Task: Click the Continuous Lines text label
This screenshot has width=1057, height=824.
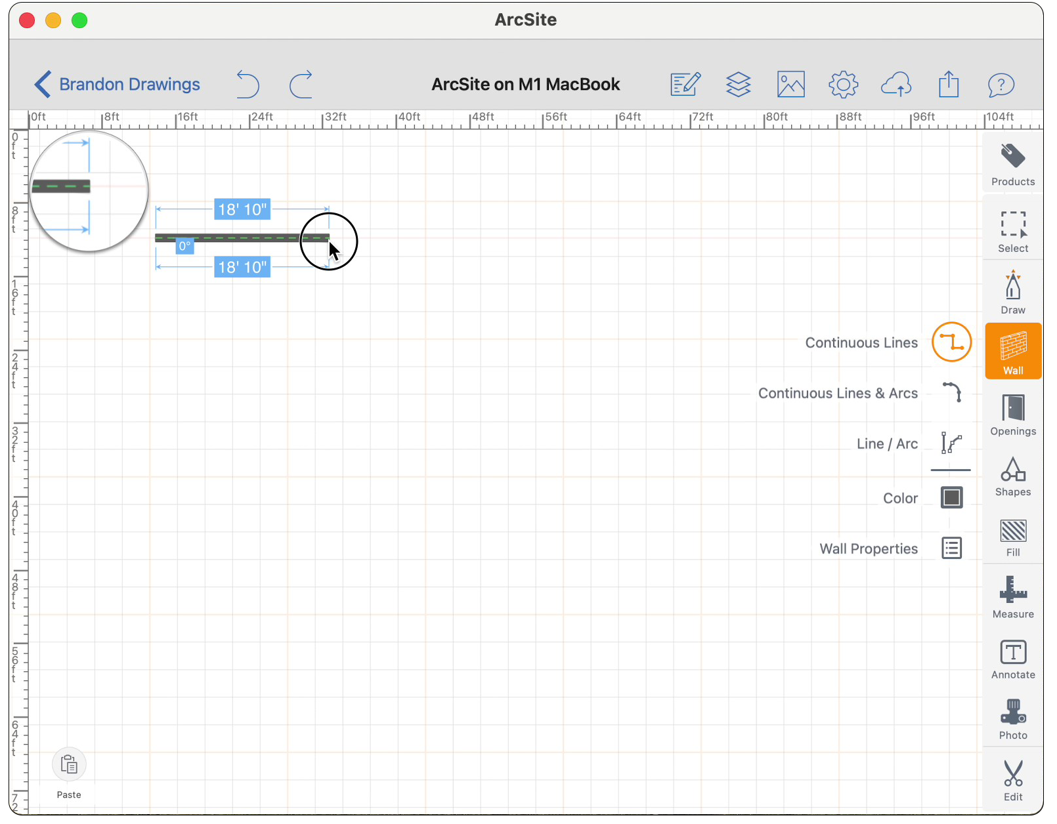Action: tap(861, 342)
